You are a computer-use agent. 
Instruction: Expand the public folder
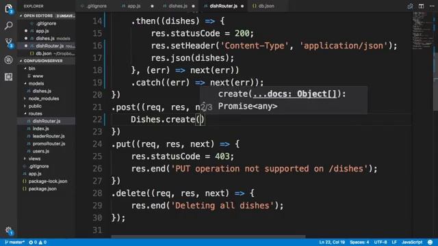(x=35, y=106)
